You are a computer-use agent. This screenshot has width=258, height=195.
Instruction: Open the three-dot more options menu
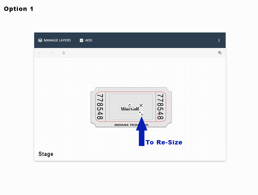coord(219,40)
